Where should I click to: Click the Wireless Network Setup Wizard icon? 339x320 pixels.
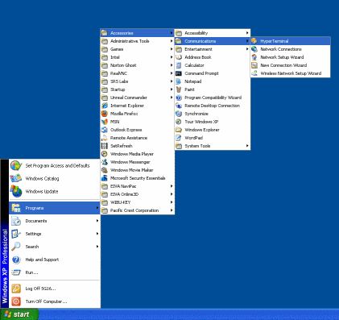tap(254, 73)
